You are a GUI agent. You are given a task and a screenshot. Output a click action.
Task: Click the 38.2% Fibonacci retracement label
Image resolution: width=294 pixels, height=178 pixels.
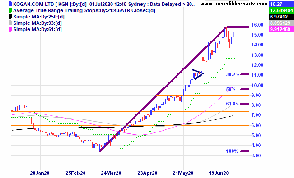(233, 74)
